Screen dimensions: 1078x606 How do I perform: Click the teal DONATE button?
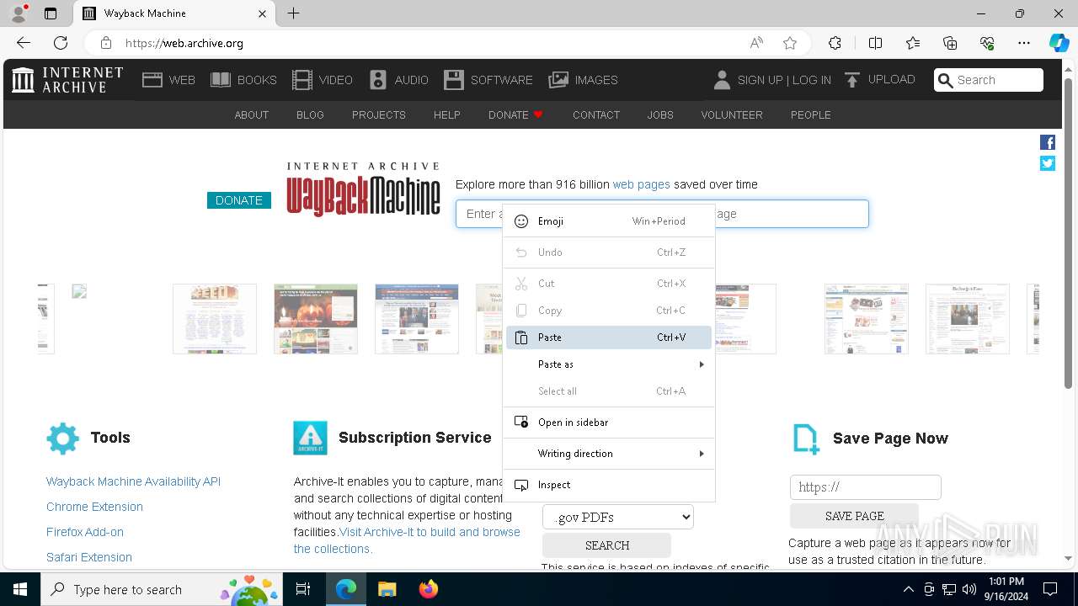click(x=239, y=200)
